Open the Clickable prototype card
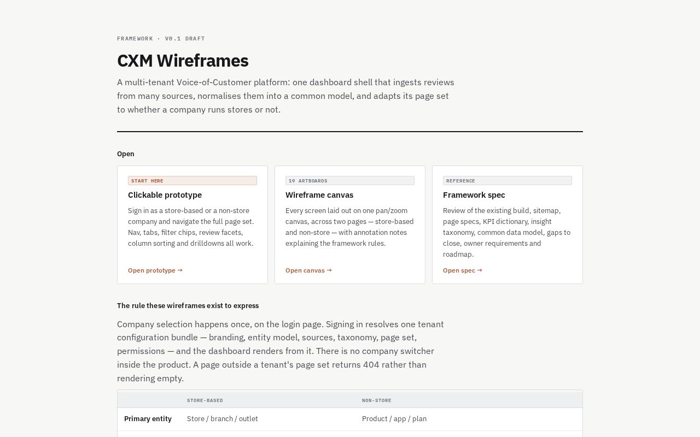This screenshot has width=700, height=437. click(192, 225)
